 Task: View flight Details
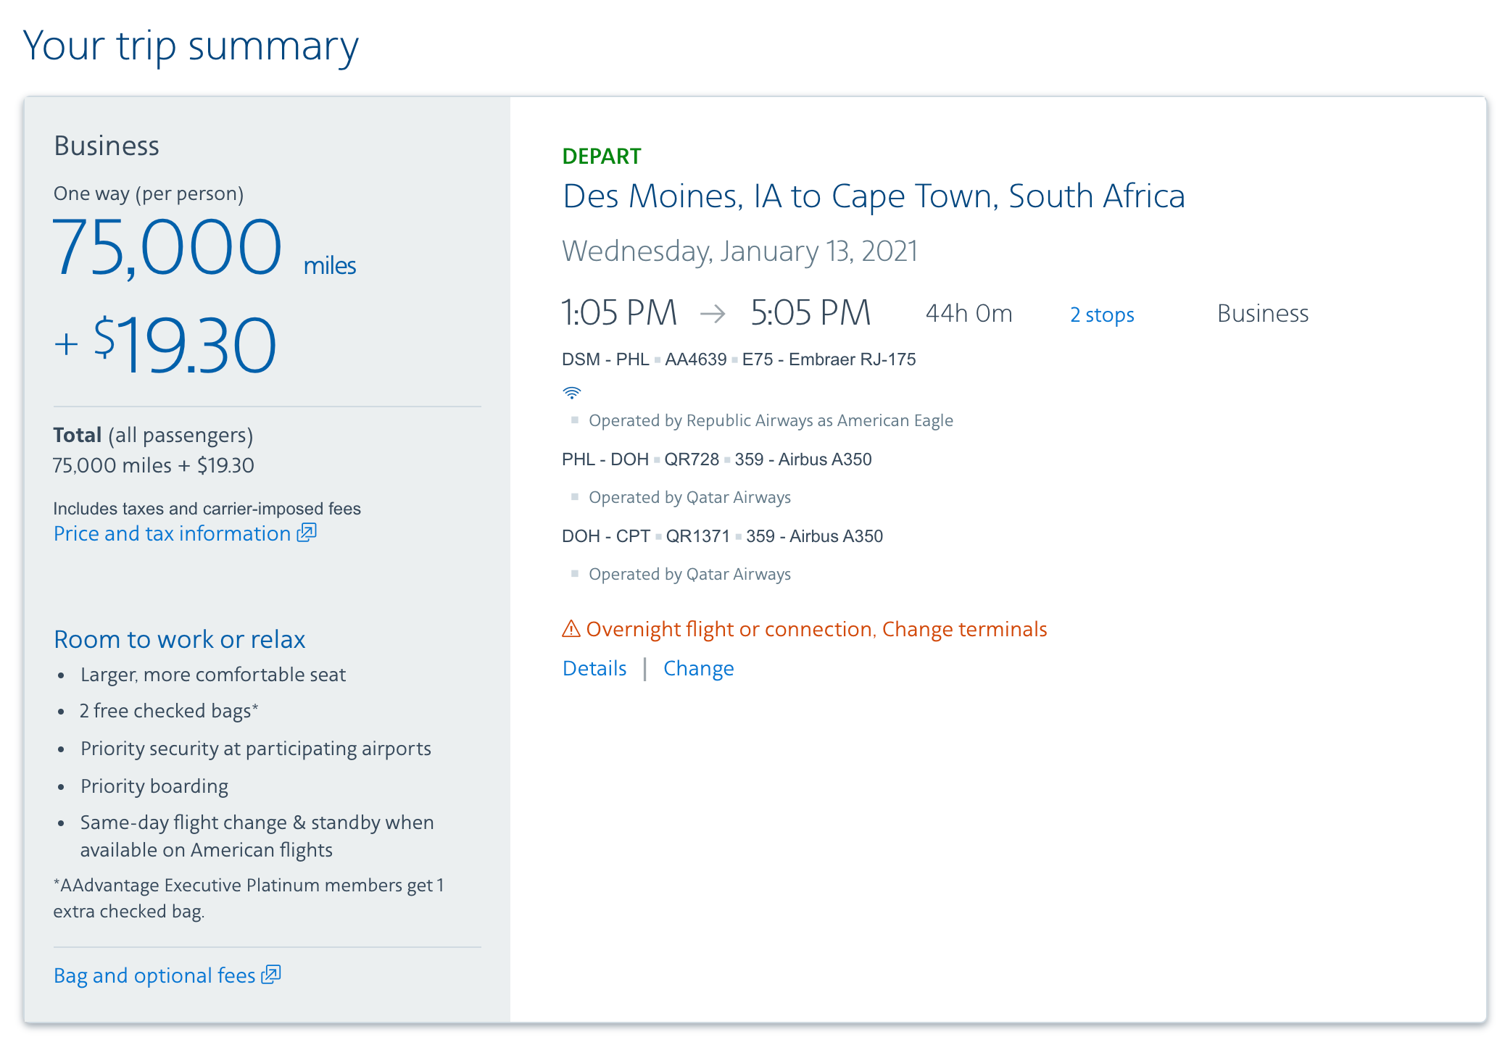click(594, 668)
